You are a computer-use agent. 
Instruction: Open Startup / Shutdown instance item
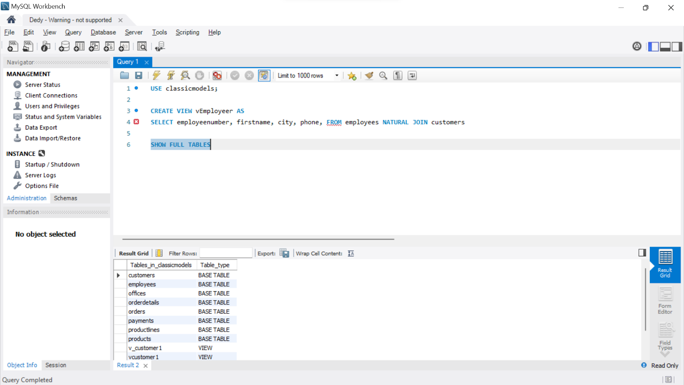52,164
